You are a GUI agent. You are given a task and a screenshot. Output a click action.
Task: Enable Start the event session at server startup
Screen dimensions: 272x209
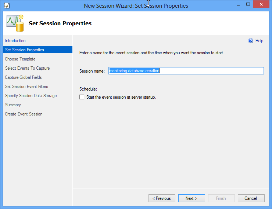click(x=82, y=97)
